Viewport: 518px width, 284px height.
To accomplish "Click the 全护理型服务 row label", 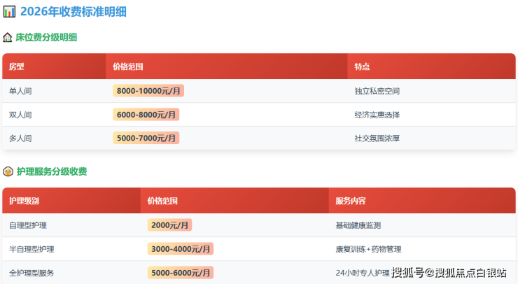I will pyautogui.click(x=31, y=273).
